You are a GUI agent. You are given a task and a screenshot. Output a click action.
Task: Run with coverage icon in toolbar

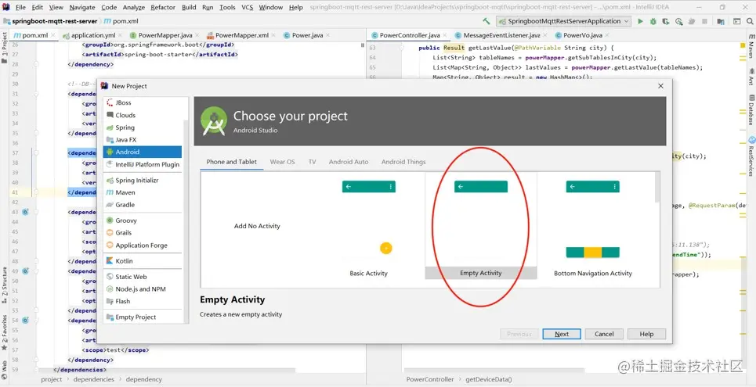(666, 21)
